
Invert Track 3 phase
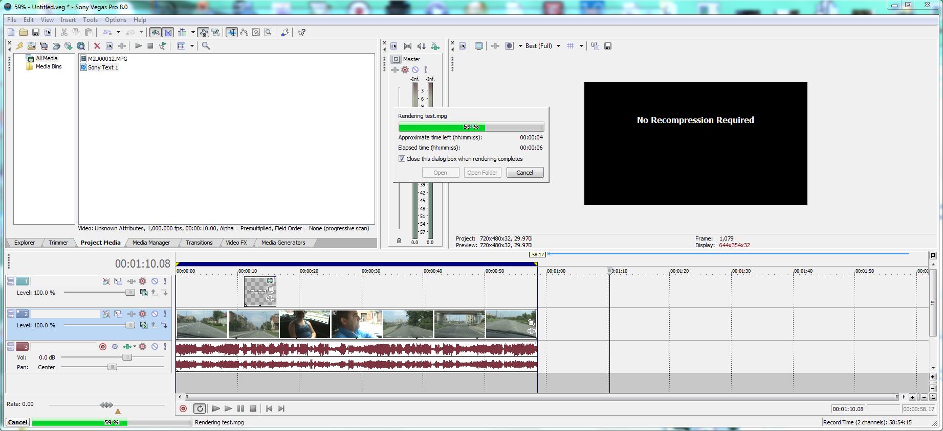click(x=115, y=347)
